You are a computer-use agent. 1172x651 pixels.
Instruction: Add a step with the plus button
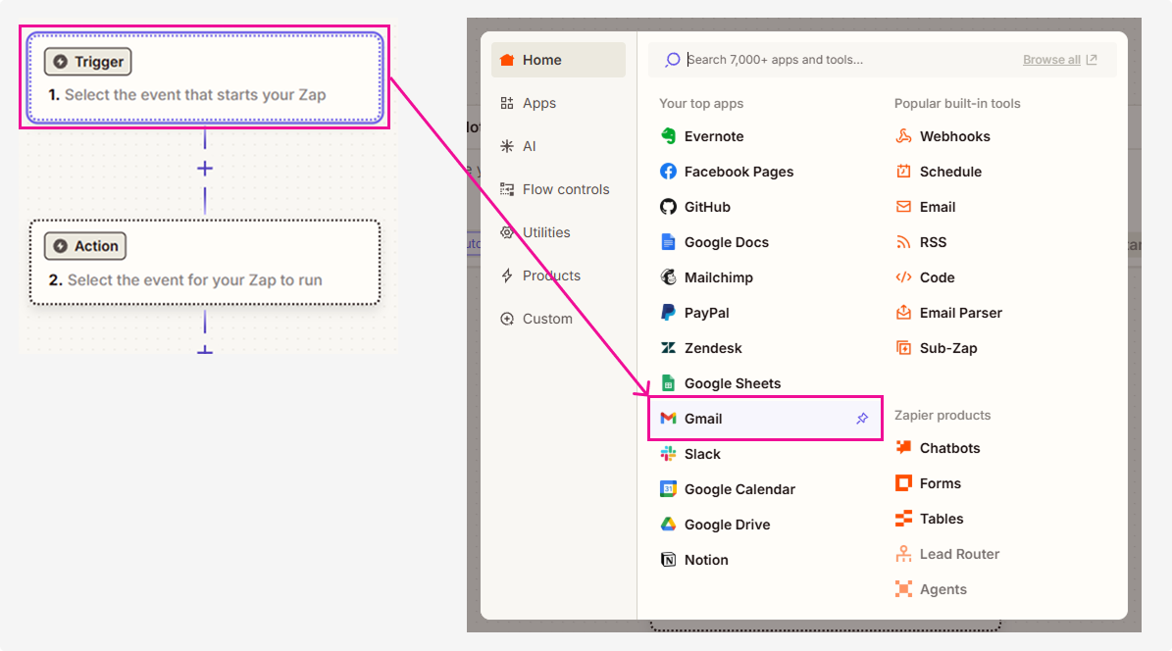click(x=204, y=169)
